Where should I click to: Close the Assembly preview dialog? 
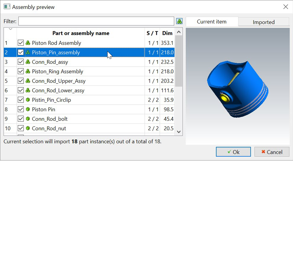point(285,7)
